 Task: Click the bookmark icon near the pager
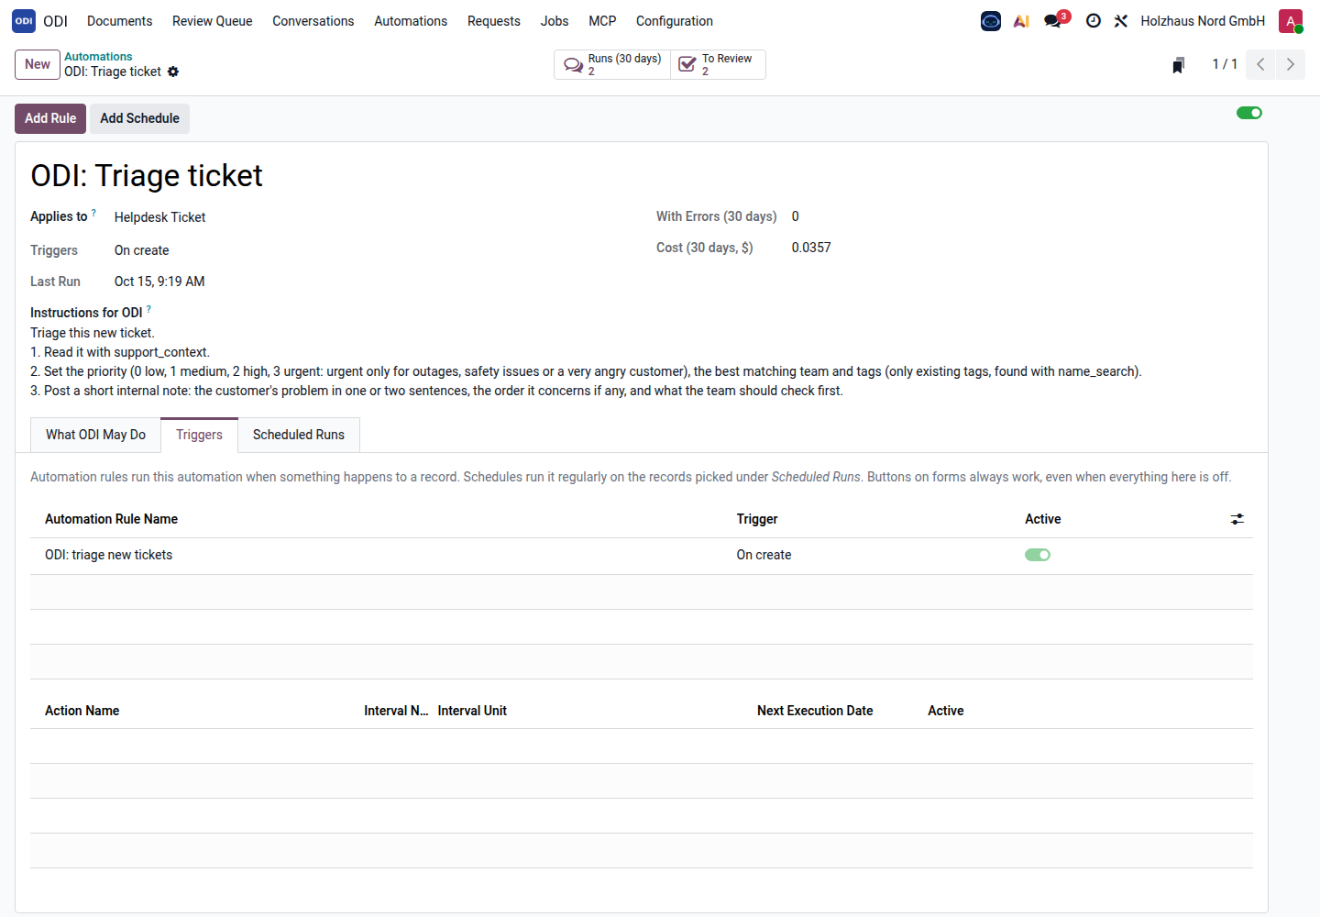pos(1179,65)
